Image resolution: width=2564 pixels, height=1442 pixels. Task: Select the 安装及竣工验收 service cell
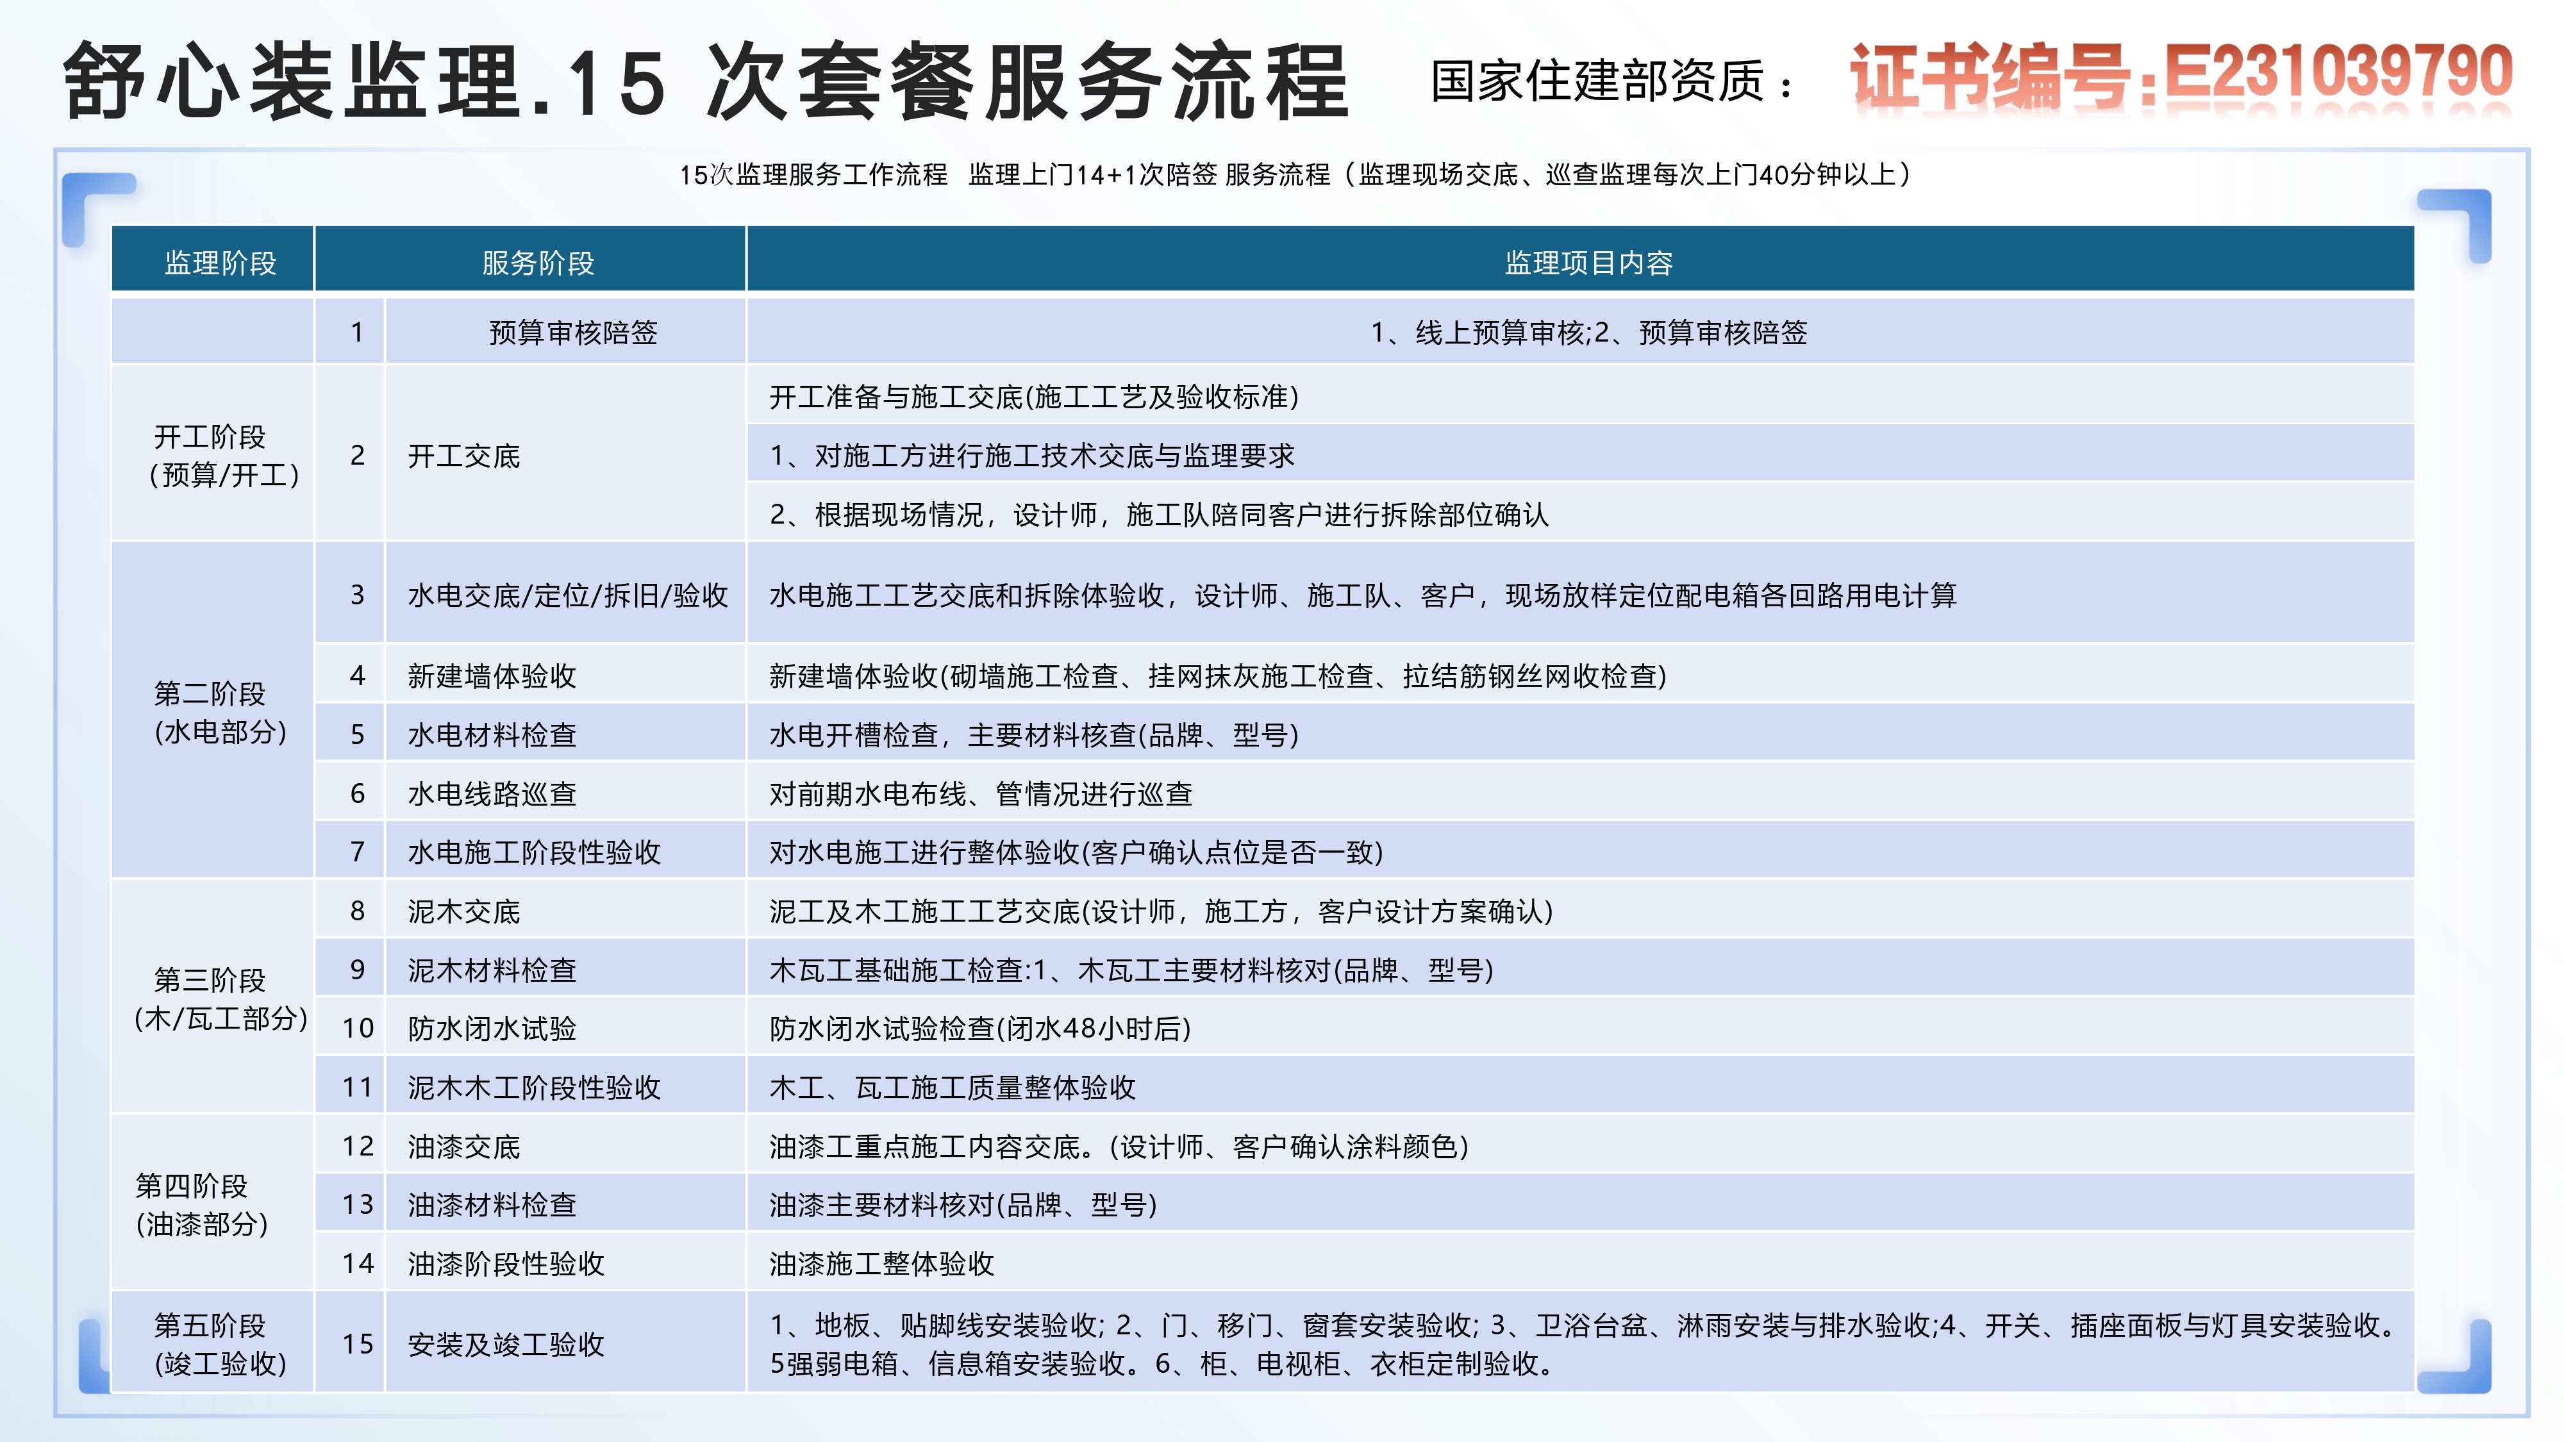pyautogui.click(x=506, y=1345)
